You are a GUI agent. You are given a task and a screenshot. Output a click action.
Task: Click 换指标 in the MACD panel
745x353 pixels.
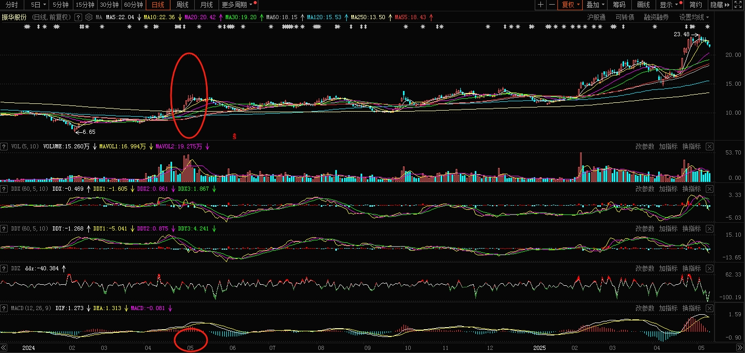[691, 309]
